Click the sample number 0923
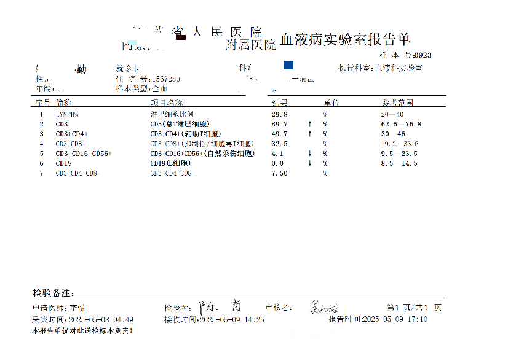 point(423,55)
